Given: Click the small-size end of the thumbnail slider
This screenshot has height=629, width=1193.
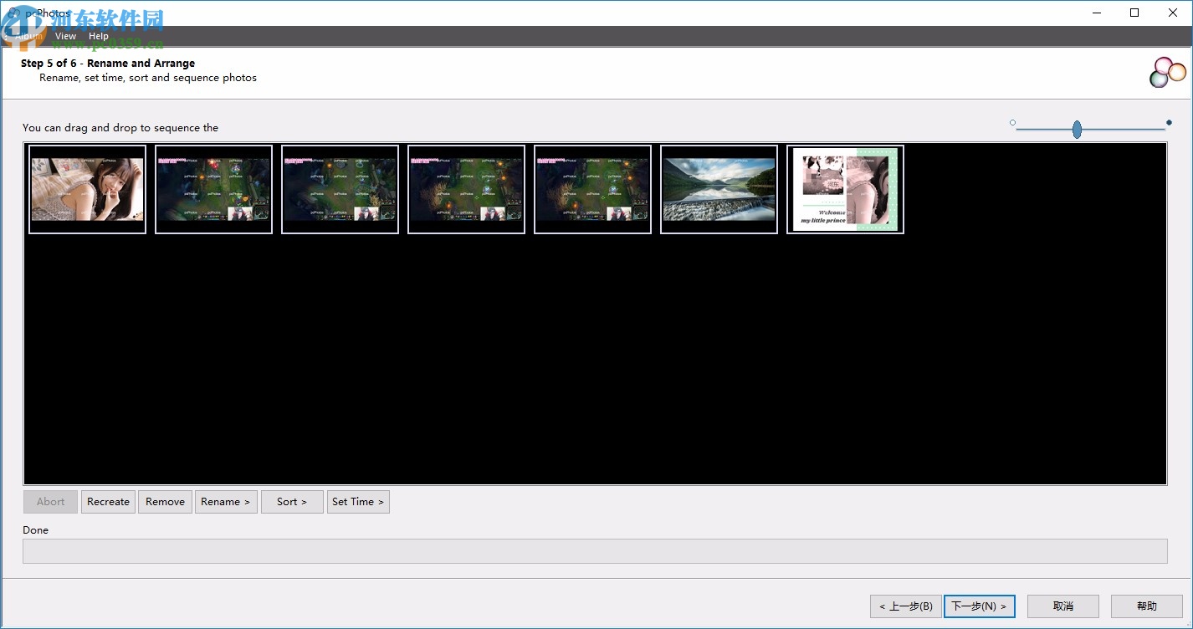Looking at the screenshot, I should [1013, 123].
